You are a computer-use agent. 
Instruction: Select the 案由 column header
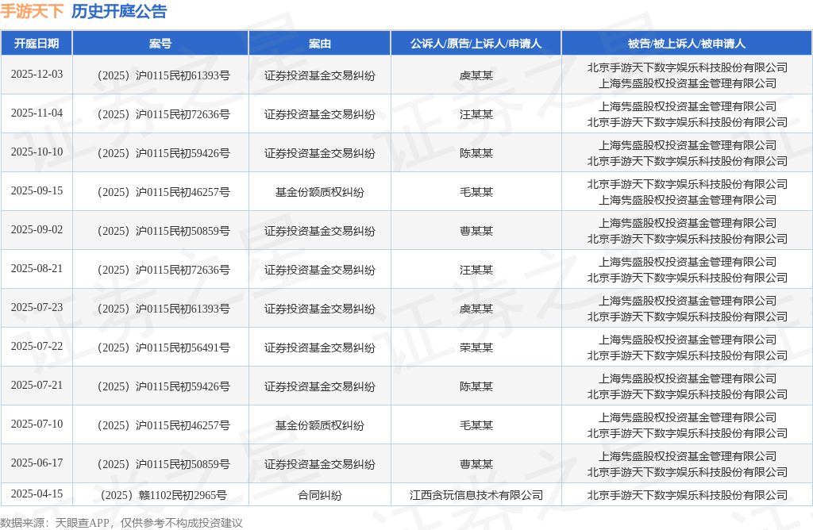(319, 44)
